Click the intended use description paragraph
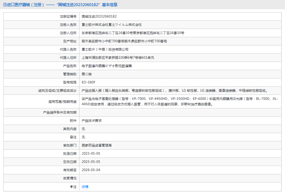The height and width of the screenshot is (194, 285). click(x=179, y=101)
